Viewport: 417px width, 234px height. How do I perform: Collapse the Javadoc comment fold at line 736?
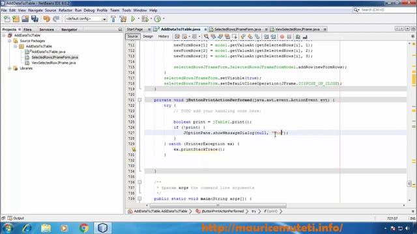pos(139,182)
